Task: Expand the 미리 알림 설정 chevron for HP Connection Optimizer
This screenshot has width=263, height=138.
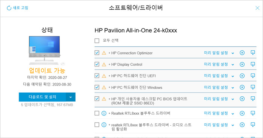Action: 233,53
